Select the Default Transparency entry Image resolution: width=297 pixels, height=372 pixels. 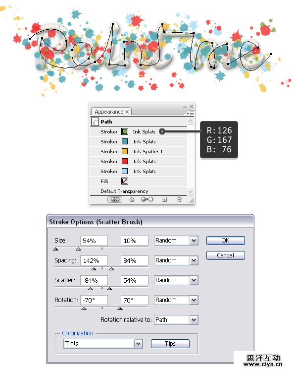click(124, 191)
